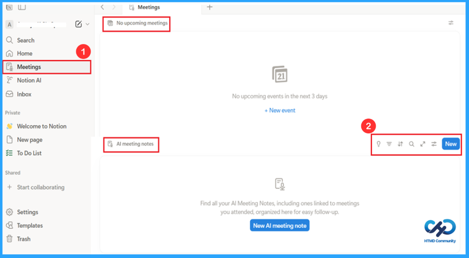Click the AI meeting note microphone icon
Image resolution: width=469 pixels, height=258 pixels.
[x=280, y=184]
